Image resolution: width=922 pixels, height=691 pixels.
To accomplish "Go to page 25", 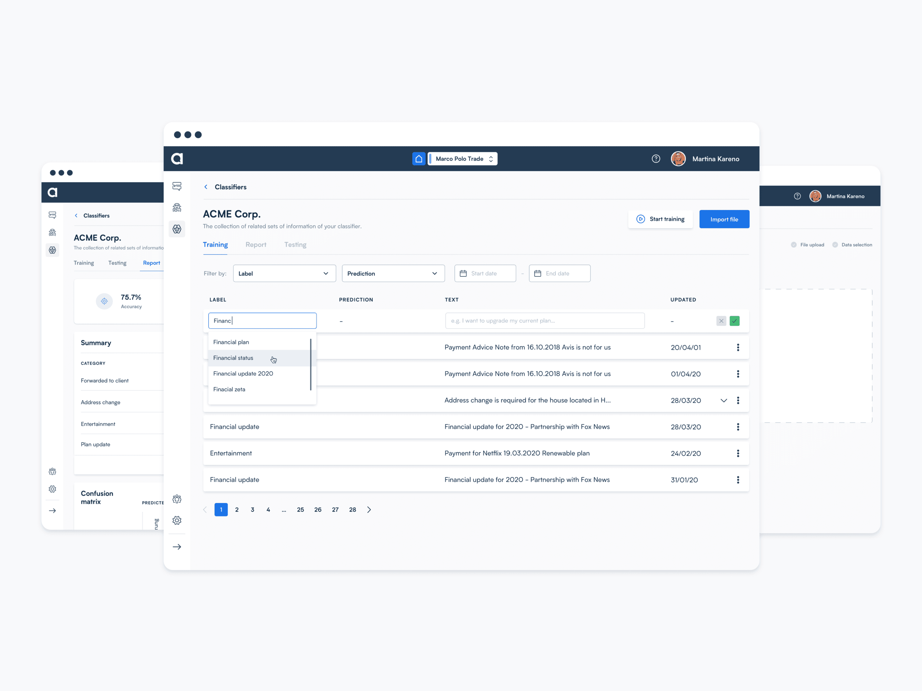I will coord(300,510).
